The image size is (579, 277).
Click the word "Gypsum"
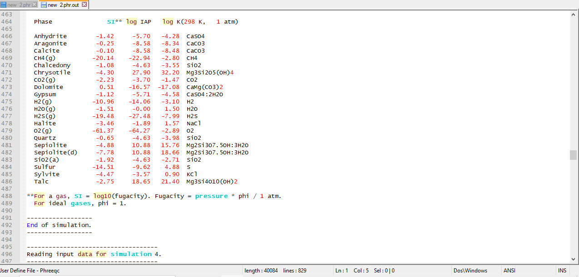[45, 94]
